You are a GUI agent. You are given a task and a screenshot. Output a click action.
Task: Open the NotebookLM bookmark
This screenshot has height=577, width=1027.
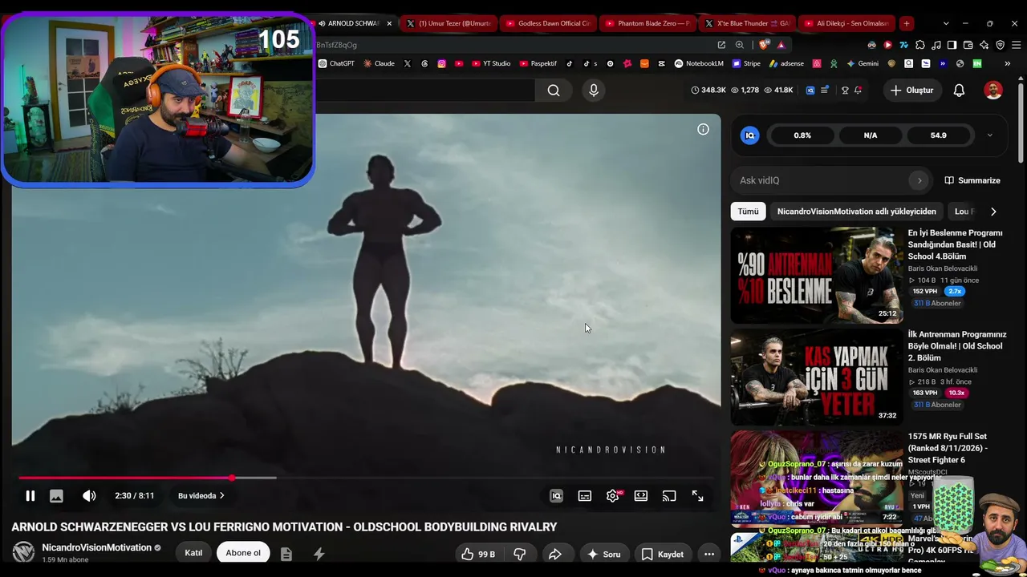pyautogui.click(x=699, y=63)
